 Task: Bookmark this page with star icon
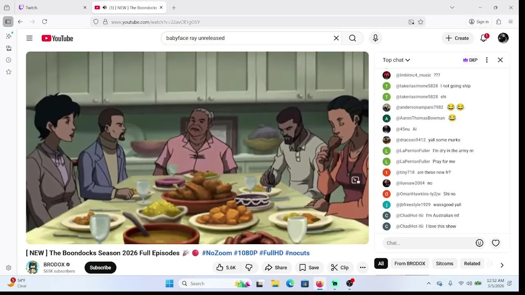coord(420,22)
